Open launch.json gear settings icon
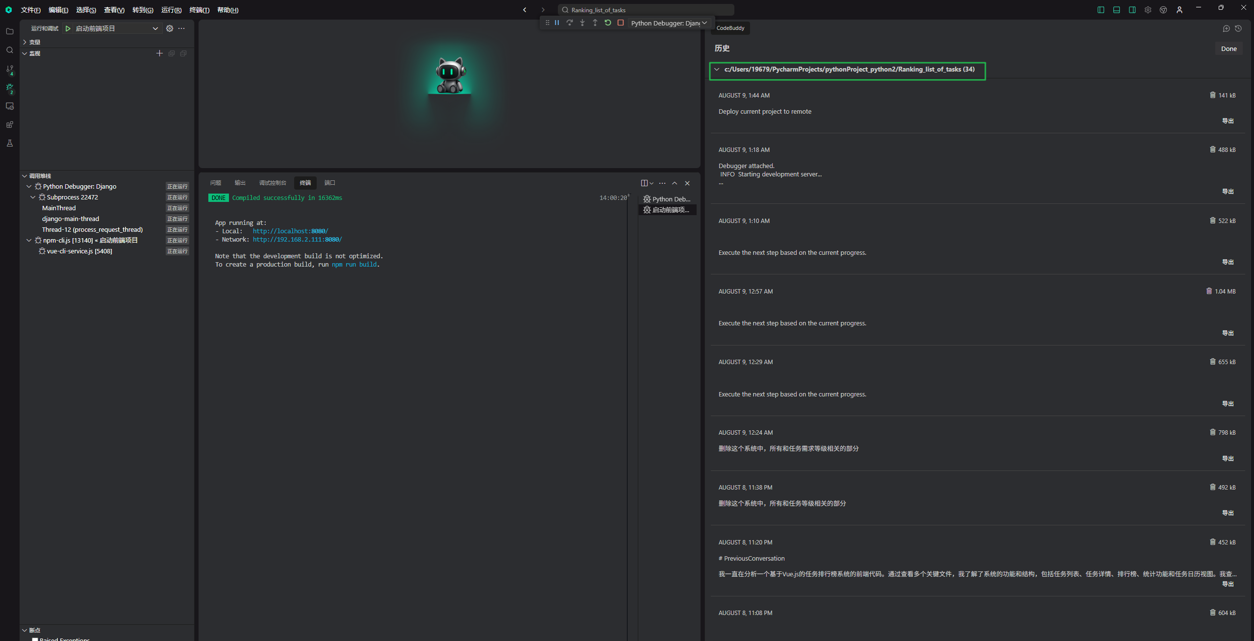This screenshot has height=641, width=1254. [170, 28]
